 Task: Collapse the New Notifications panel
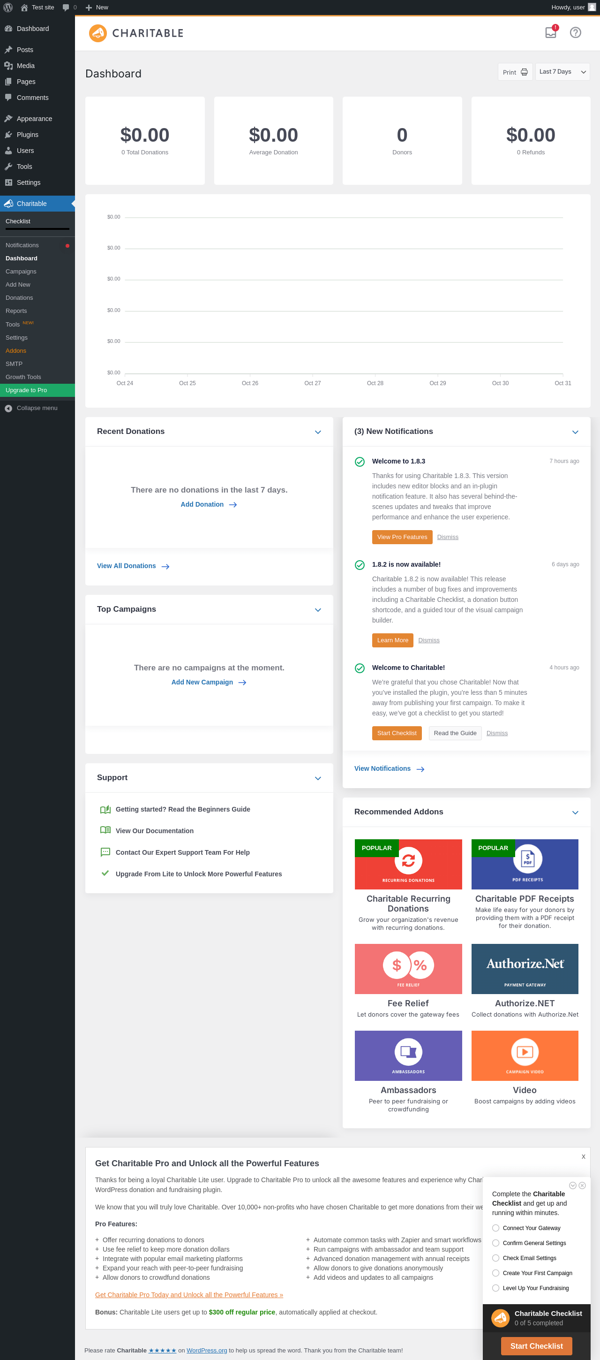(x=575, y=432)
